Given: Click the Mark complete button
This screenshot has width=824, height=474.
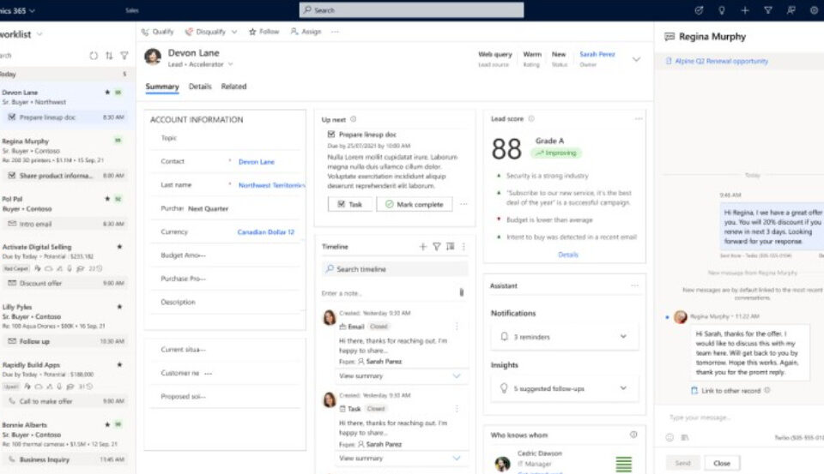Looking at the screenshot, I should click(x=415, y=205).
